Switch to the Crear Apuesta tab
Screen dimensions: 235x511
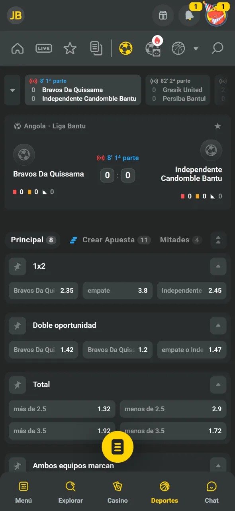(109, 240)
